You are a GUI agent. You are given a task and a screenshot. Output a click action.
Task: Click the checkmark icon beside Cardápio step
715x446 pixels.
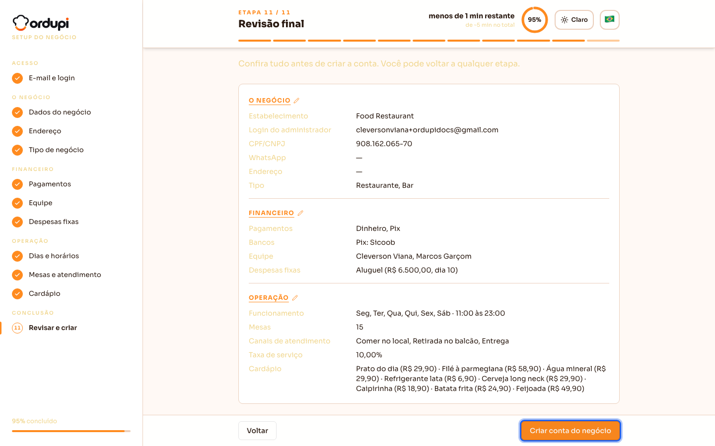[17, 294]
